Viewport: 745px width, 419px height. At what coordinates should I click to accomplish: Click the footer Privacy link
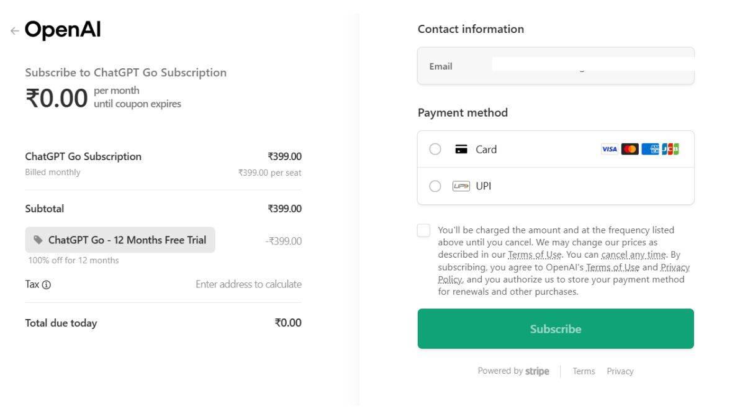(x=620, y=371)
